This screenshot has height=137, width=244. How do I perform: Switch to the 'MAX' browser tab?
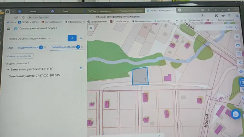pyautogui.click(x=66, y=11)
